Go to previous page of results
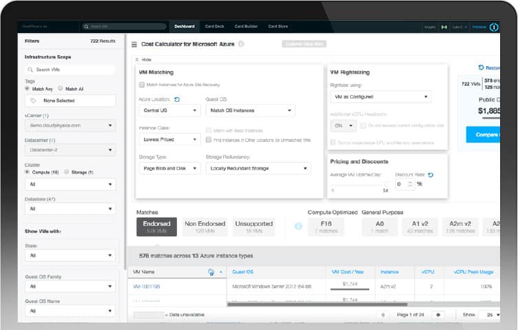 [383, 315]
